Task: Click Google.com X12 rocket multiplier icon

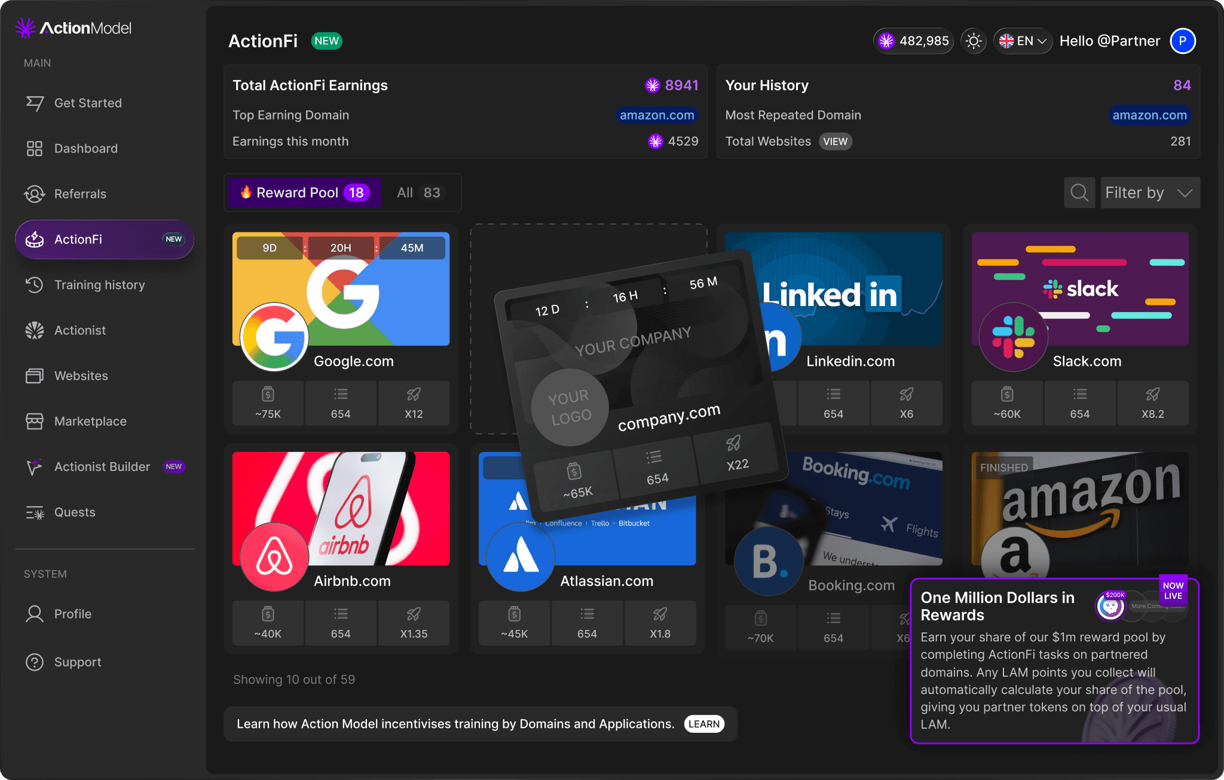Action: coord(414,394)
